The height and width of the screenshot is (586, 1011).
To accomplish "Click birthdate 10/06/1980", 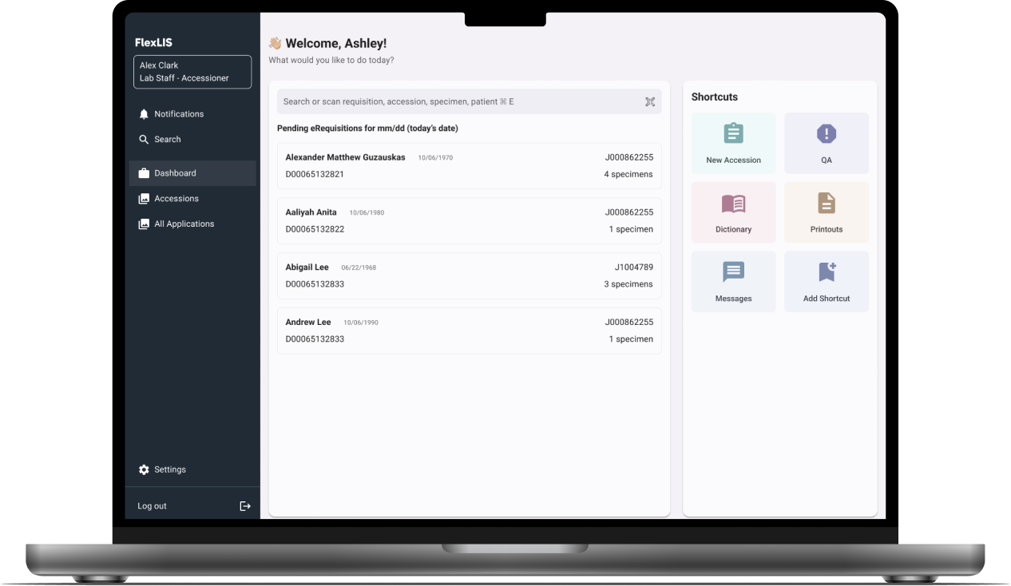I will pyautogui.click(x=367, y=213).
